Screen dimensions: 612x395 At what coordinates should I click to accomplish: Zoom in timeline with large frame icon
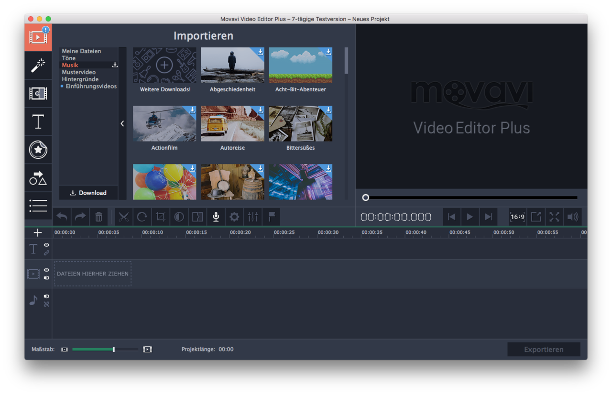[147, 350]
